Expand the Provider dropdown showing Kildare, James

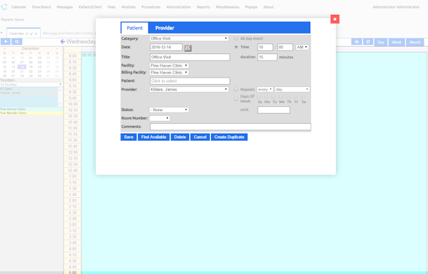(189, 90)
